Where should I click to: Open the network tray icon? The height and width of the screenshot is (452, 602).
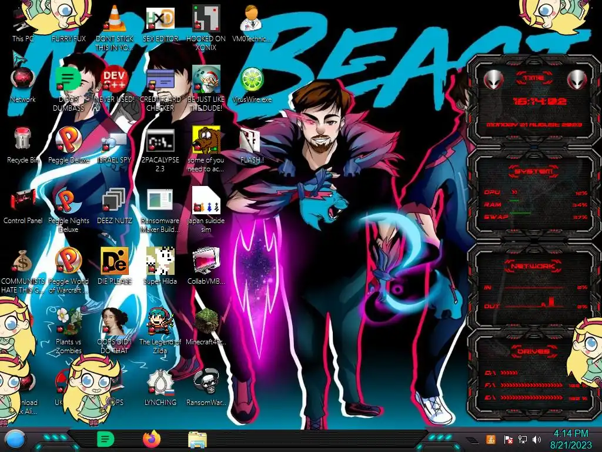tap(522, 439)
